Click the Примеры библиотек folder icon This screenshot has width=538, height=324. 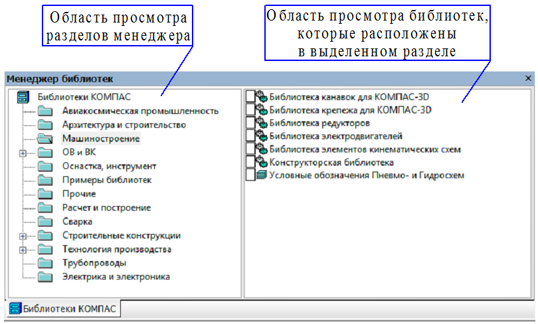pos(45,180)
